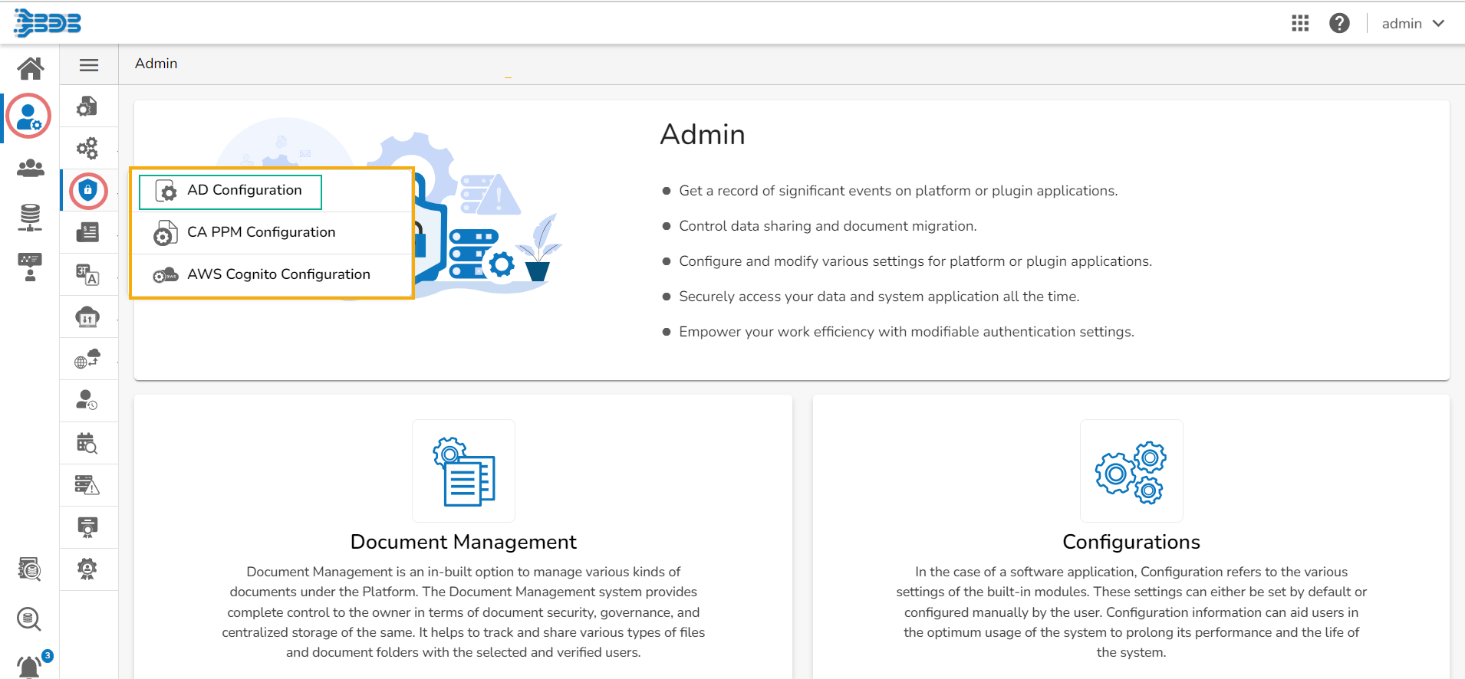Open the notifications bell icon
The width and height of the screenshot is (1465, 679).
click(x=31, y=665)
